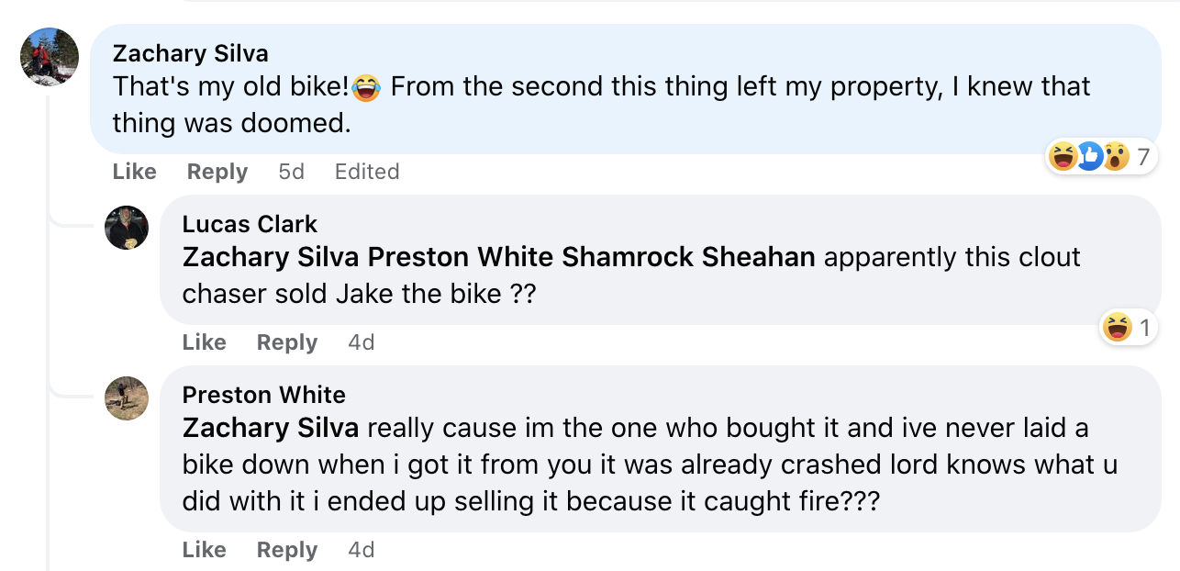The image size is (1180, 571).
Task: Open Zachary Silva author name link
Action: click(x=190, y=53)
